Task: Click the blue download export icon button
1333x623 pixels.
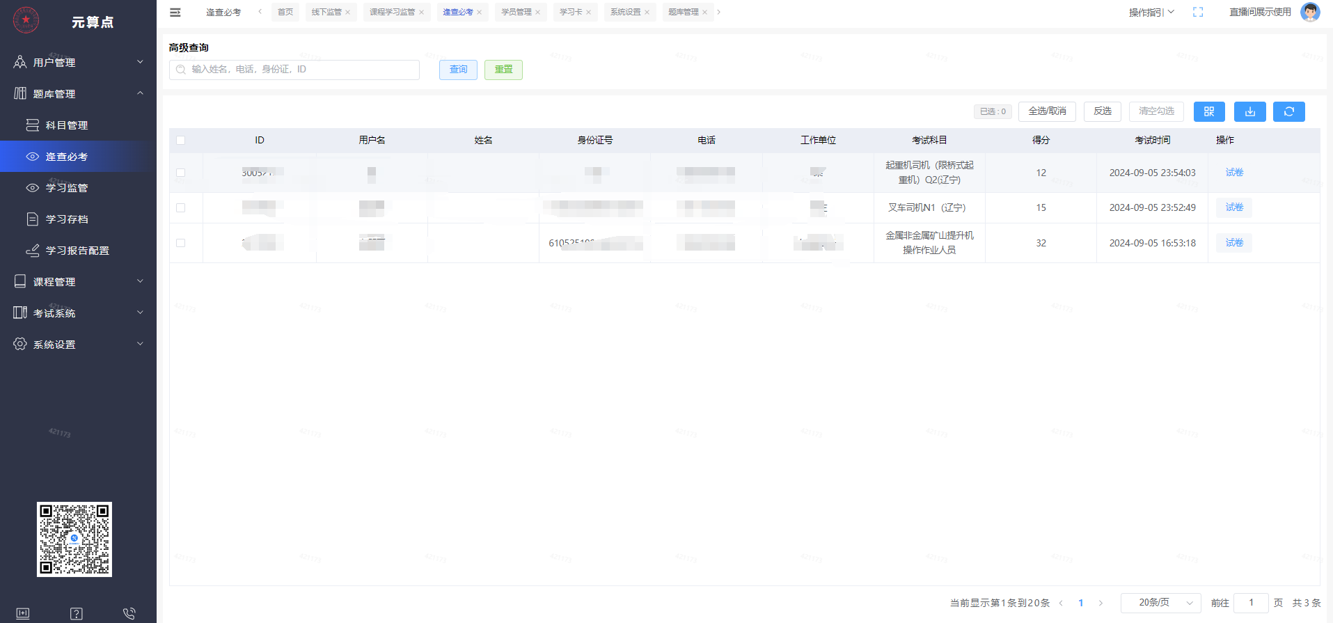Action: point(1250,111)
